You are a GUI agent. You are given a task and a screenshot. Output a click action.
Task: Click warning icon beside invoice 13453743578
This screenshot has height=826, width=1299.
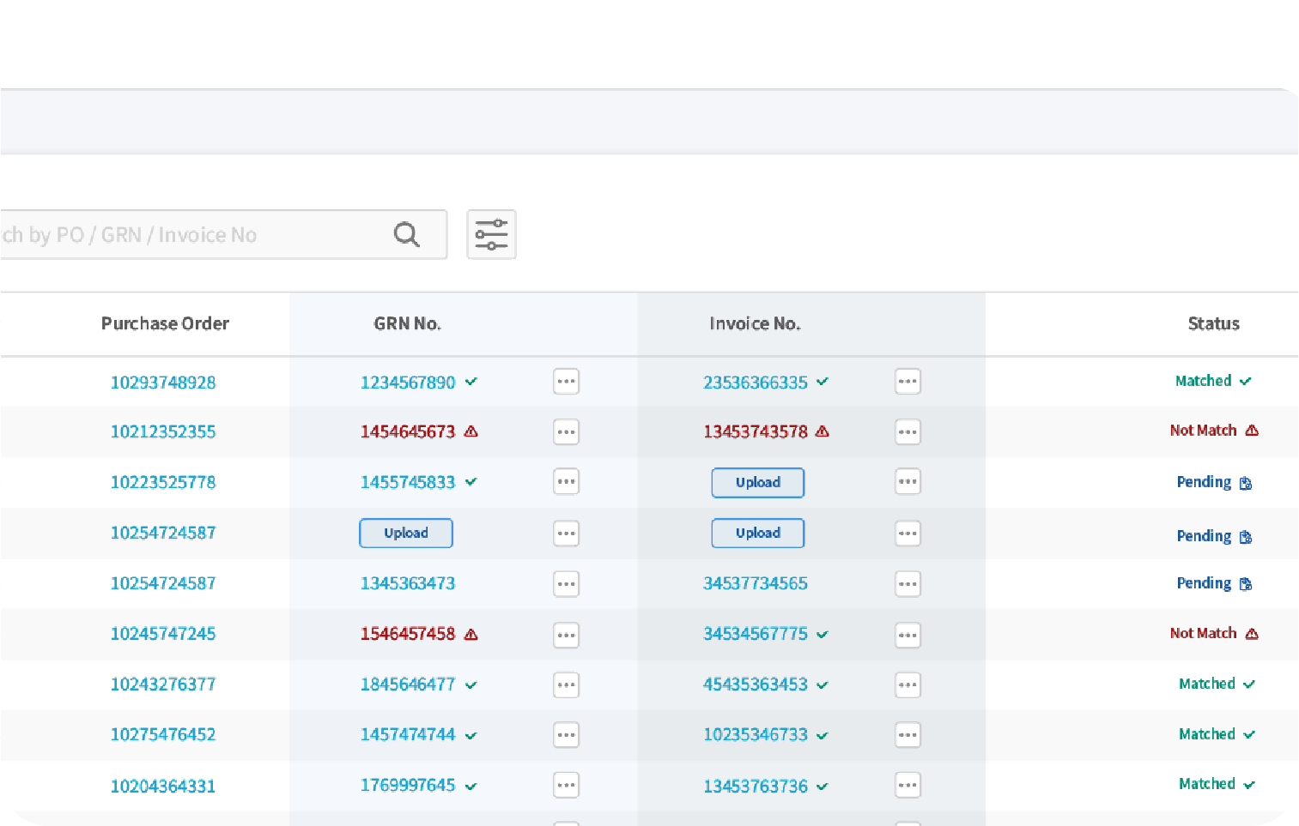pyautogui.click(x=822, y=431)
